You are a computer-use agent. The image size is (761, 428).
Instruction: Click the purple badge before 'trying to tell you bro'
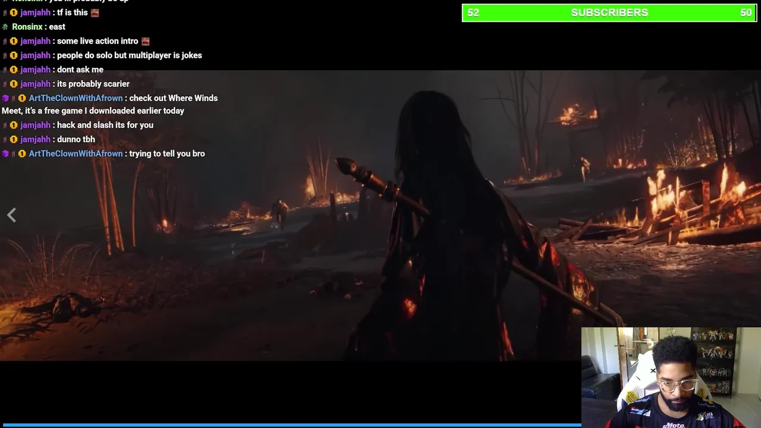[x=5, y=153]
